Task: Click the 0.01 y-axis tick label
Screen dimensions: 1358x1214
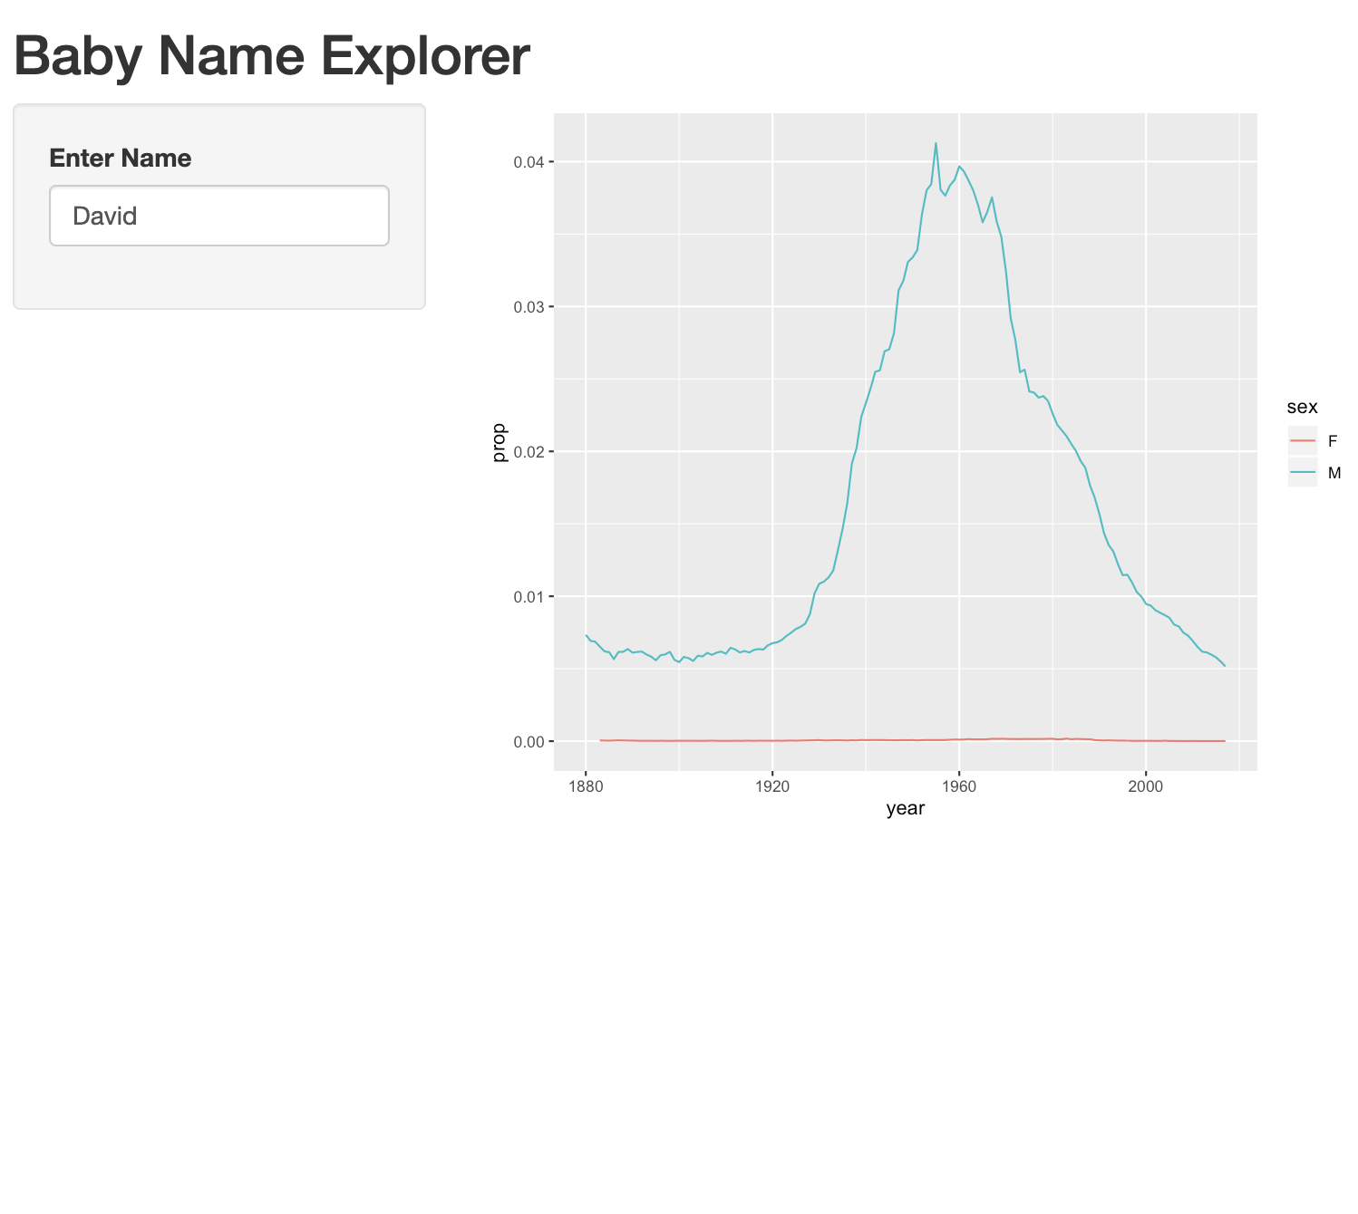Action: (529, 597)
